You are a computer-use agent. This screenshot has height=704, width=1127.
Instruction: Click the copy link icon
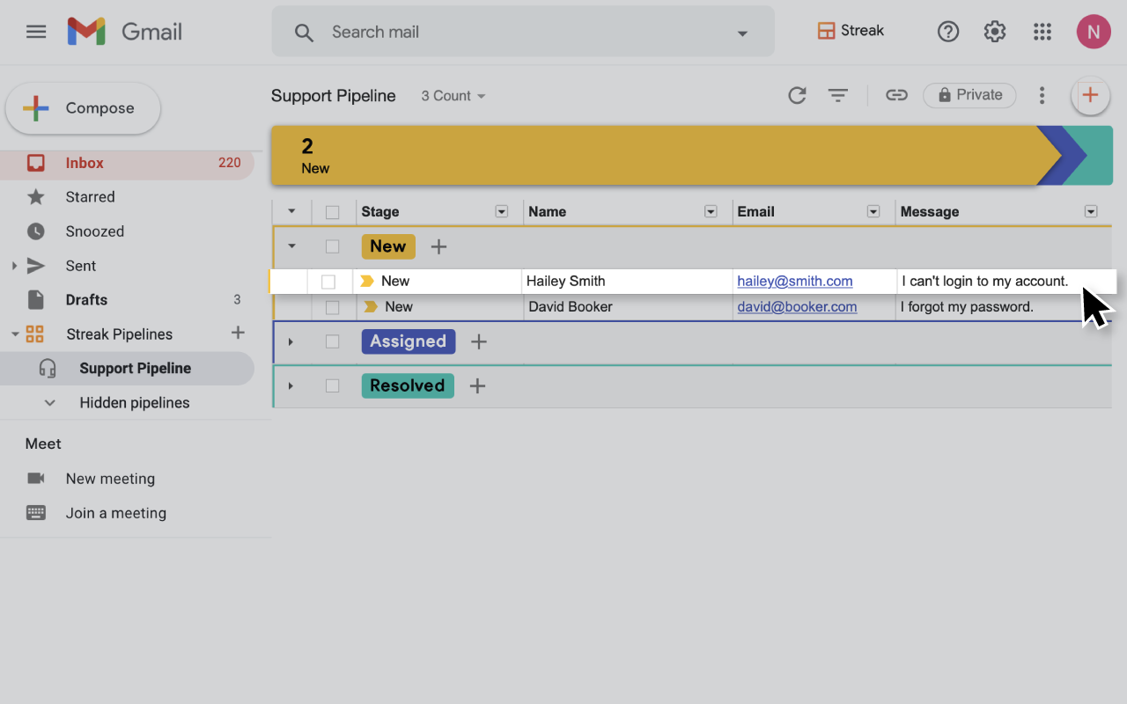[896, 96]
